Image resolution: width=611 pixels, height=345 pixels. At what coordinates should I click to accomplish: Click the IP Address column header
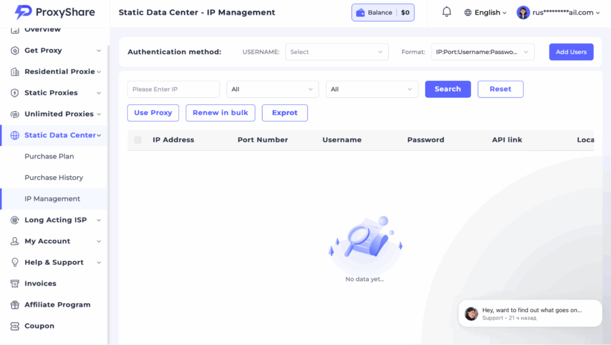pyautogui.click(x=174, y=140)
